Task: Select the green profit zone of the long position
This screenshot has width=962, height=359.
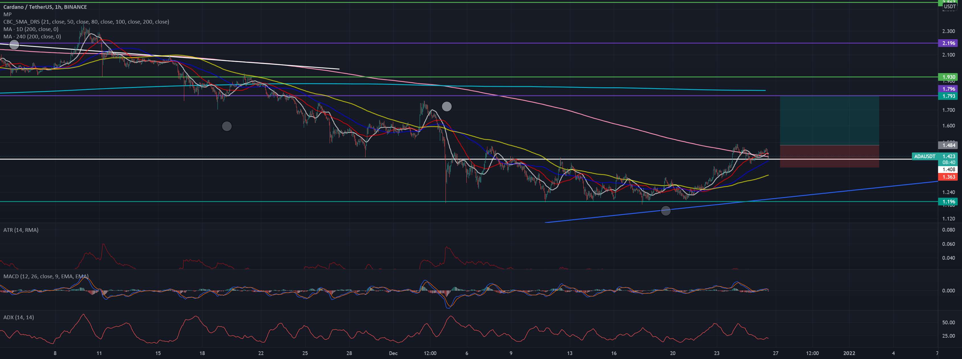Action: pyautogui.click(x=829, y=121)
